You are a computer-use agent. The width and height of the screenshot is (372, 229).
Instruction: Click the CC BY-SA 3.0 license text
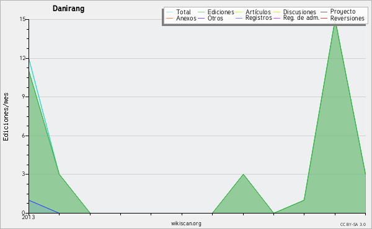pyautogui.click(x=353, y=224)
